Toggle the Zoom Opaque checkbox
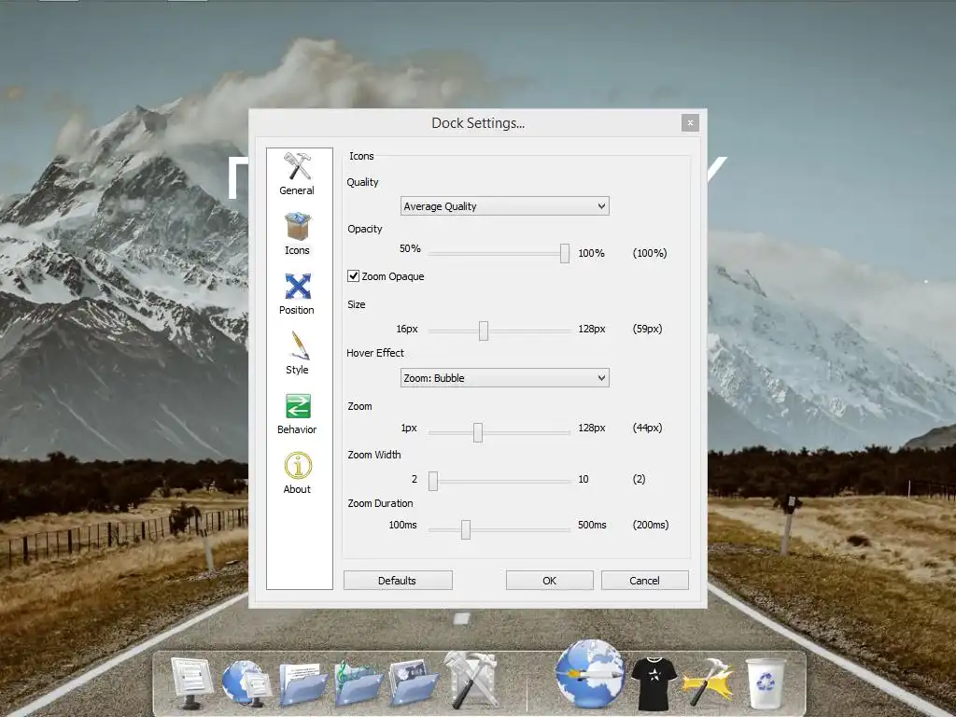Screen dimensions: 956x717 click(354, 275)
